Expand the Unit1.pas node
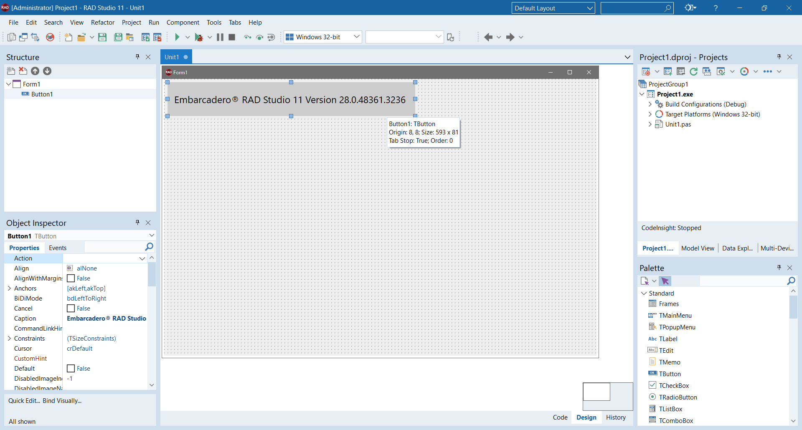The height and width of the screenshot is (430, 802). coord(650,124)
